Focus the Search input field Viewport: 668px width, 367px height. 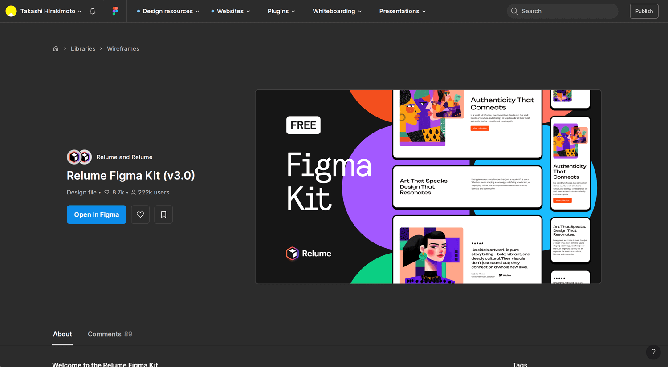pyautogui.click(x=562, y=11)
